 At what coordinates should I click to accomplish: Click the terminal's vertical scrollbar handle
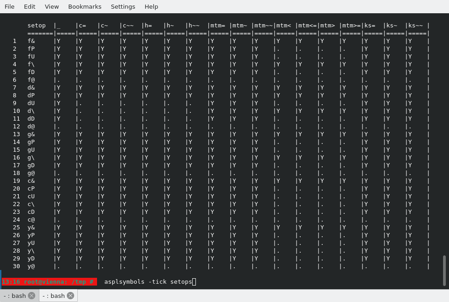click(x=444, y=270)
